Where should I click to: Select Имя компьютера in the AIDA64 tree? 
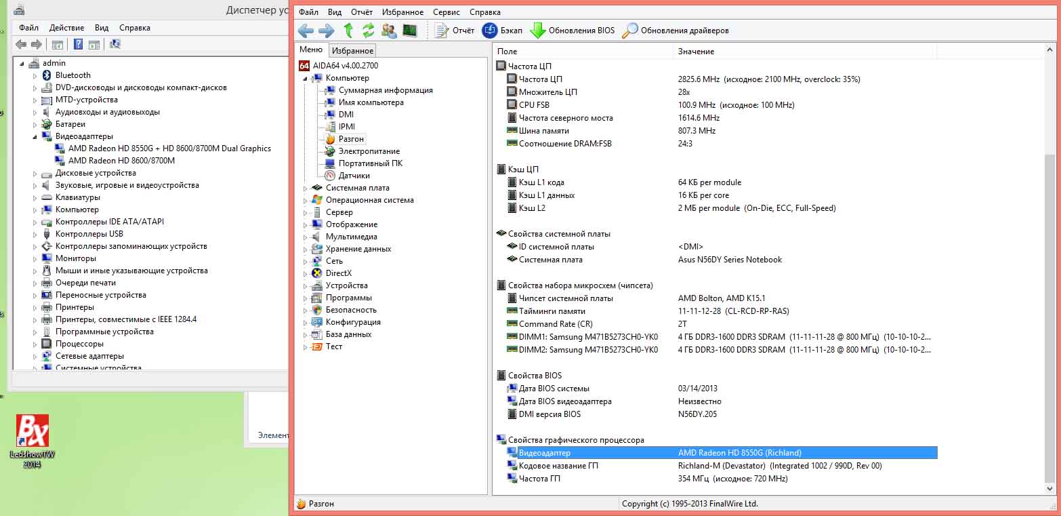pyautogui.click(x=371, y=102)
